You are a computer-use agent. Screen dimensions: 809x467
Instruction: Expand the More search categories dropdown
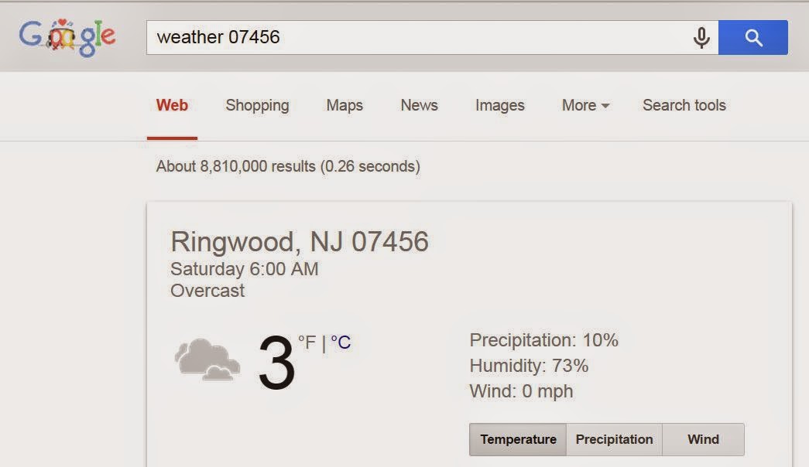click(x=585, y=105)
